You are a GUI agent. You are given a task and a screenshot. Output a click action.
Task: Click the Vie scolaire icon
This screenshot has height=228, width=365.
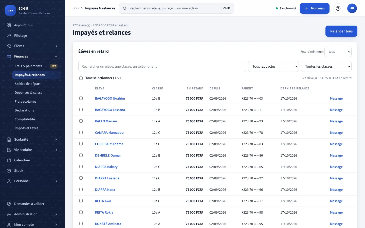coord(9,150)
